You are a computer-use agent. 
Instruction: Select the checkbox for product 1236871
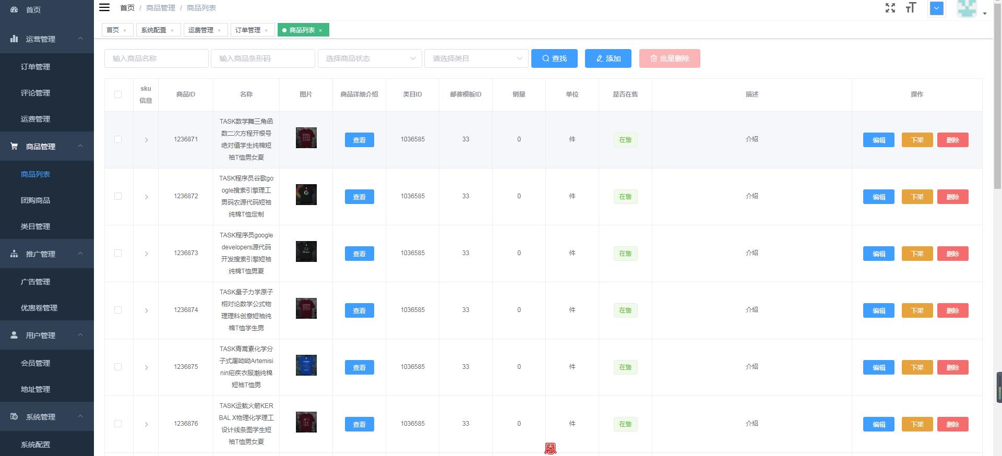point(118,139)
